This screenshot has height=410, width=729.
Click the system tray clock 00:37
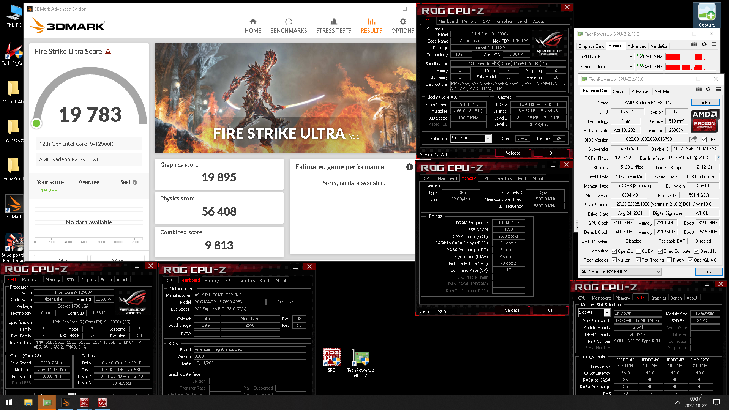(695, 399)
